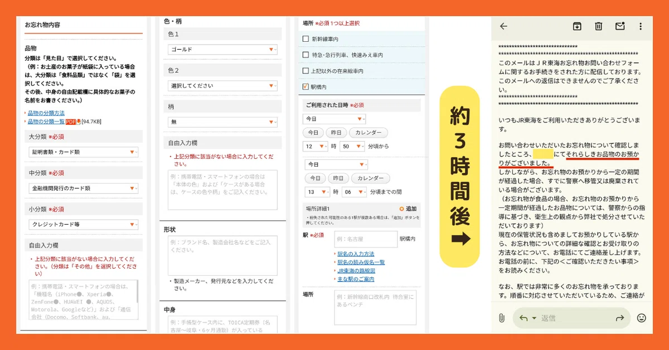Open the 中分類 dropdown showing 金融機関発行のカード類

click(84, 188)
